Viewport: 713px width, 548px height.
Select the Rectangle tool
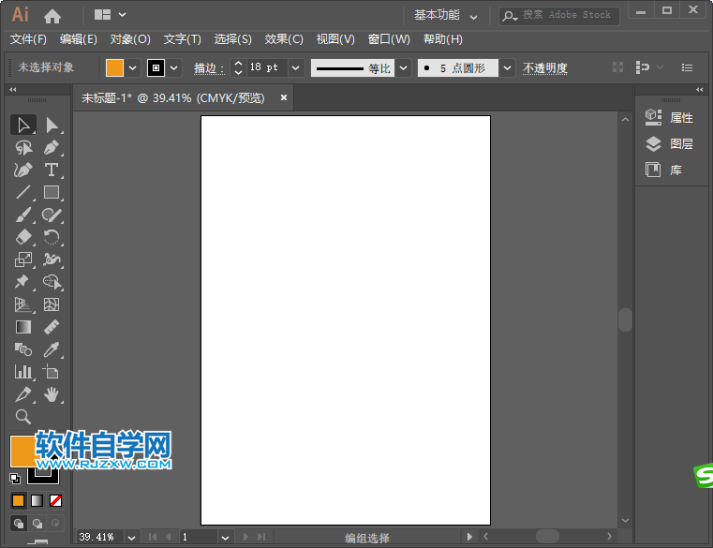(52, 192)
